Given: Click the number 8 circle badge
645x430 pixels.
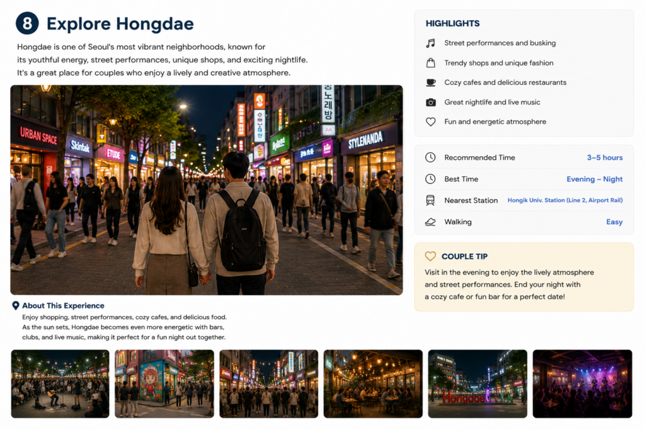Looking at the screenshot, I should 27,23.
